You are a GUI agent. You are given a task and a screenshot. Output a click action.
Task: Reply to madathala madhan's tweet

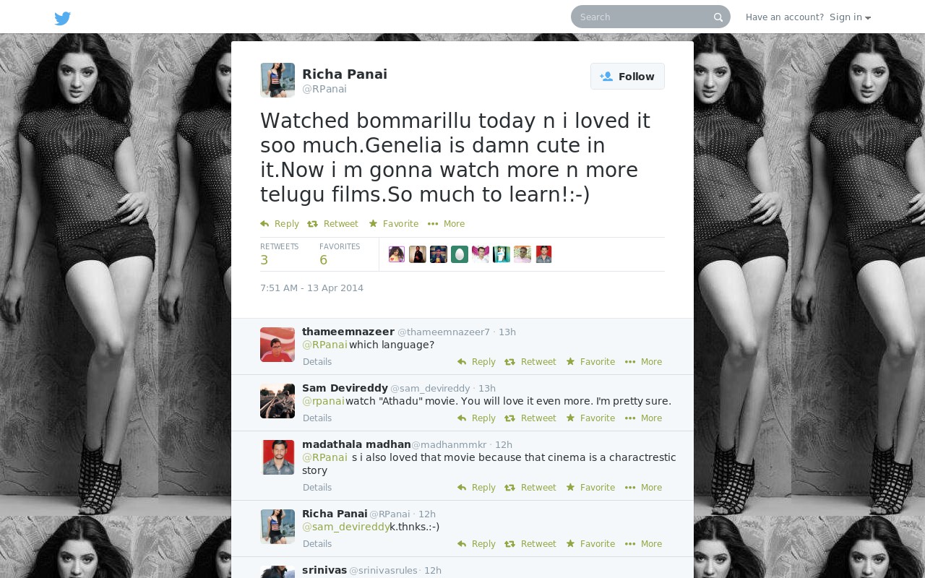point(477,488)
